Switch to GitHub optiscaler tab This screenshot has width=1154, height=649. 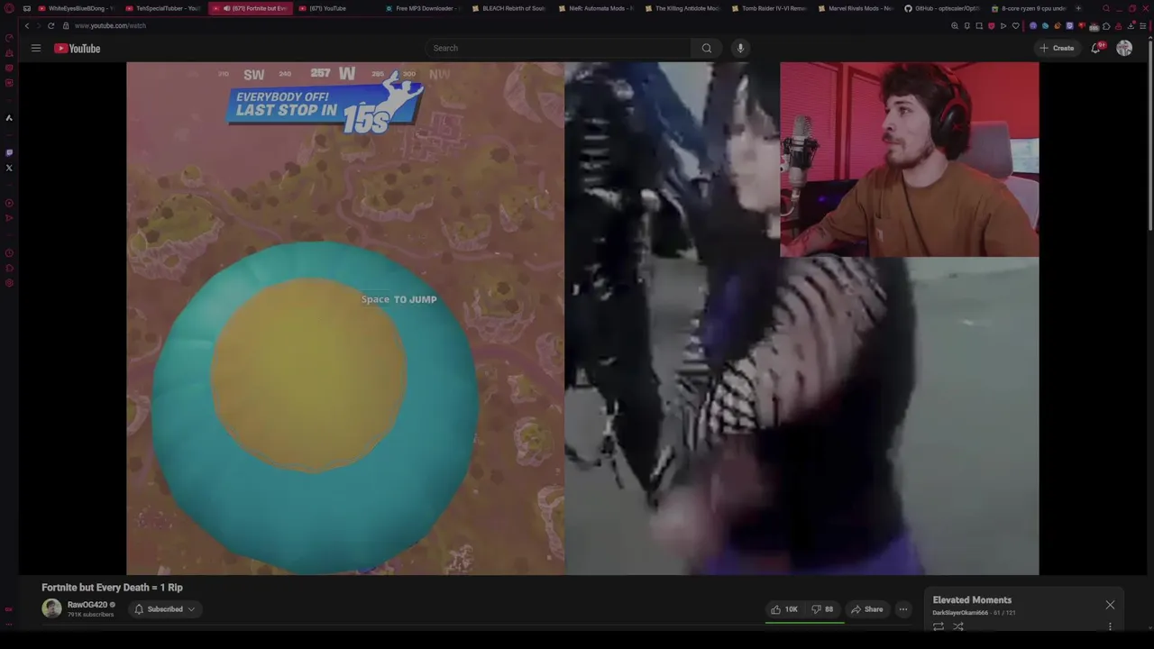[943, 8]
